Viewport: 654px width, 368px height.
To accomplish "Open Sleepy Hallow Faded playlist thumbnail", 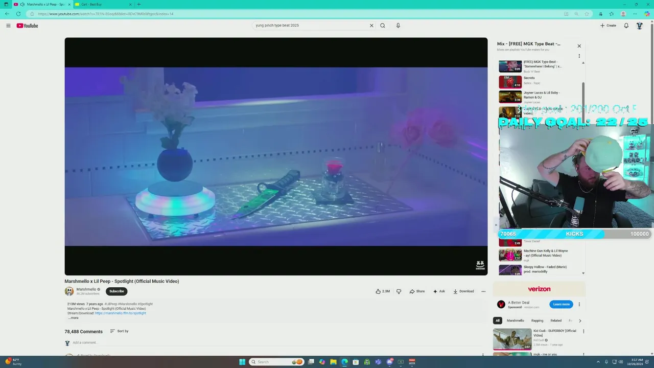I will click(510, 270).
